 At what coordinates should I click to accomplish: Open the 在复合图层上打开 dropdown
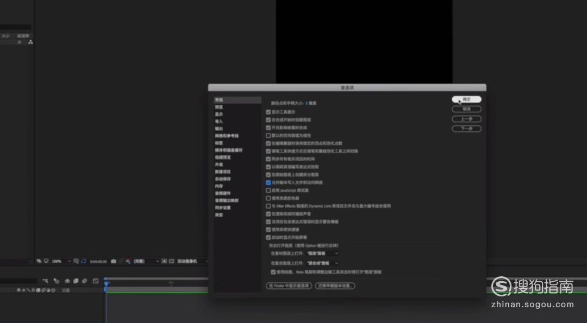323,263
